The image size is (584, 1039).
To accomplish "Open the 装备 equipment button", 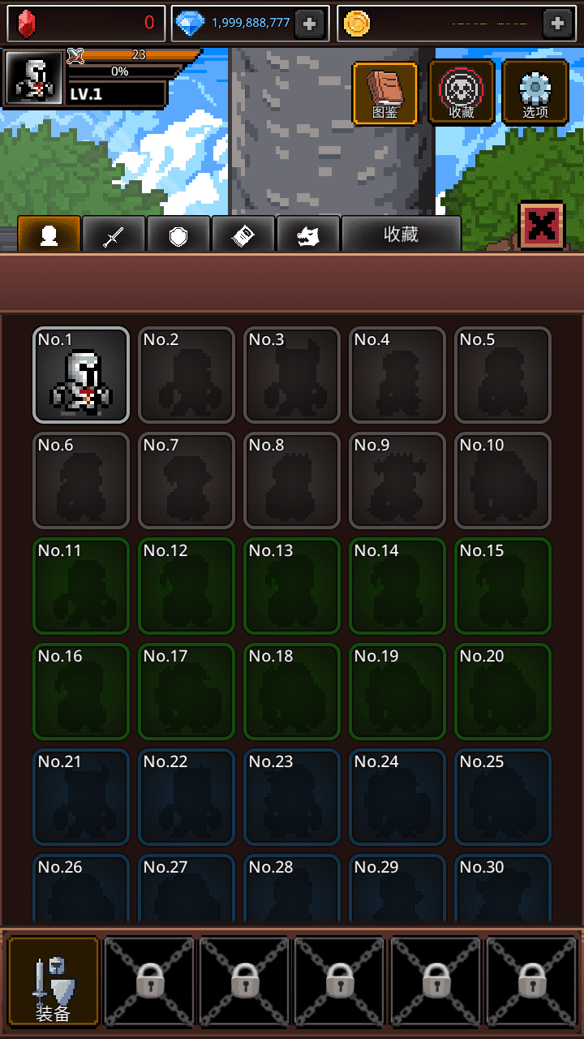I will [x=53, y=981].
